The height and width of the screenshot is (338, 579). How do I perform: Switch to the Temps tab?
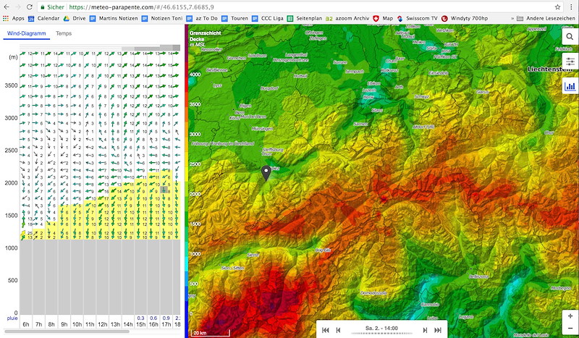pos(64,33)
